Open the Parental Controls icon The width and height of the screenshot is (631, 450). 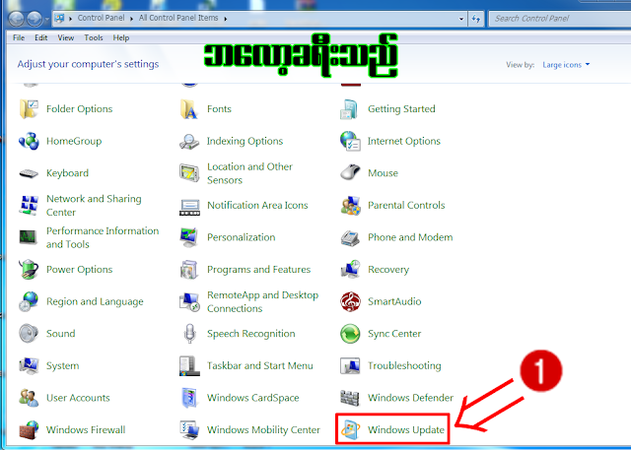350,206
